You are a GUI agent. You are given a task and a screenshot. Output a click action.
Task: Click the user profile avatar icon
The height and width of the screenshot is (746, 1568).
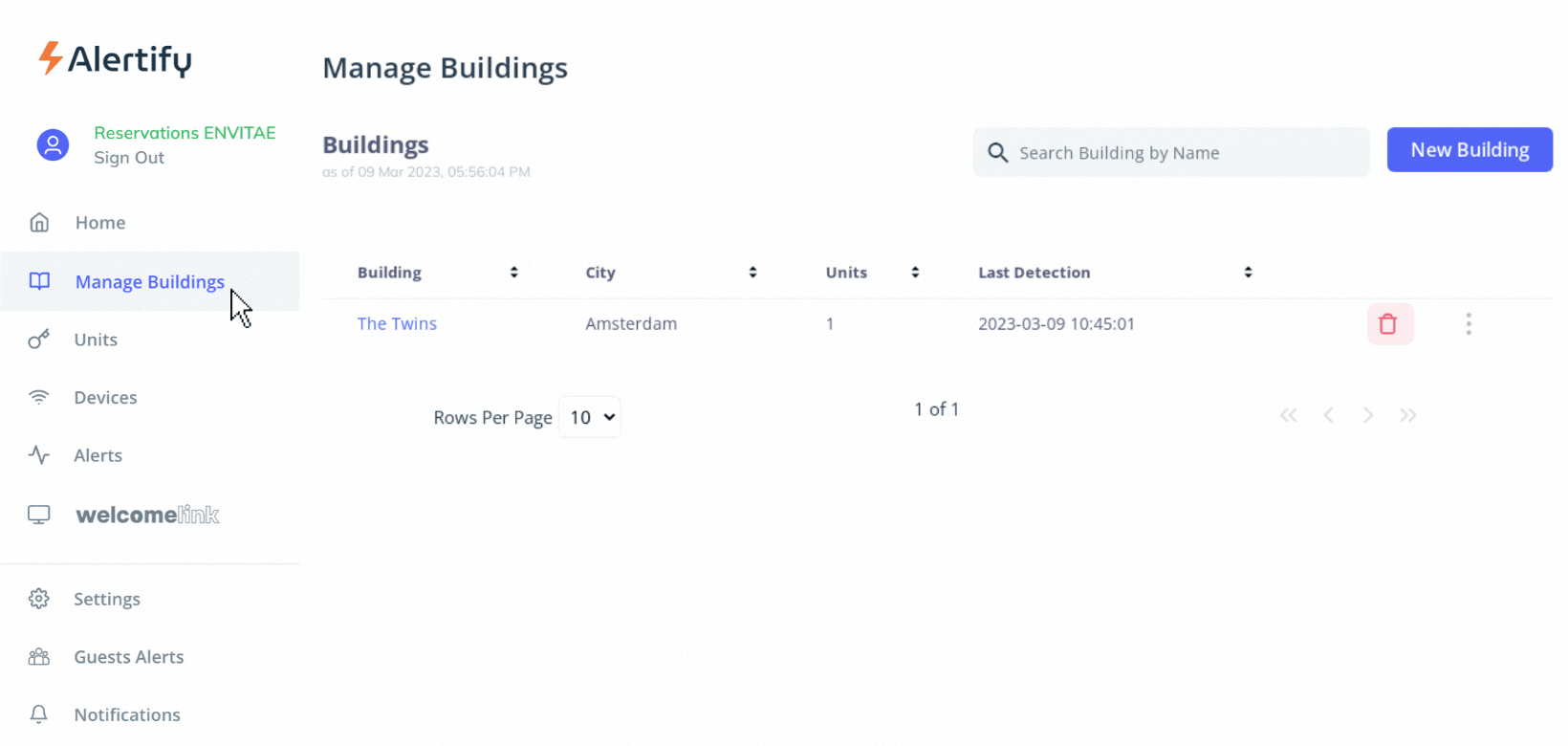coord(53,145)
